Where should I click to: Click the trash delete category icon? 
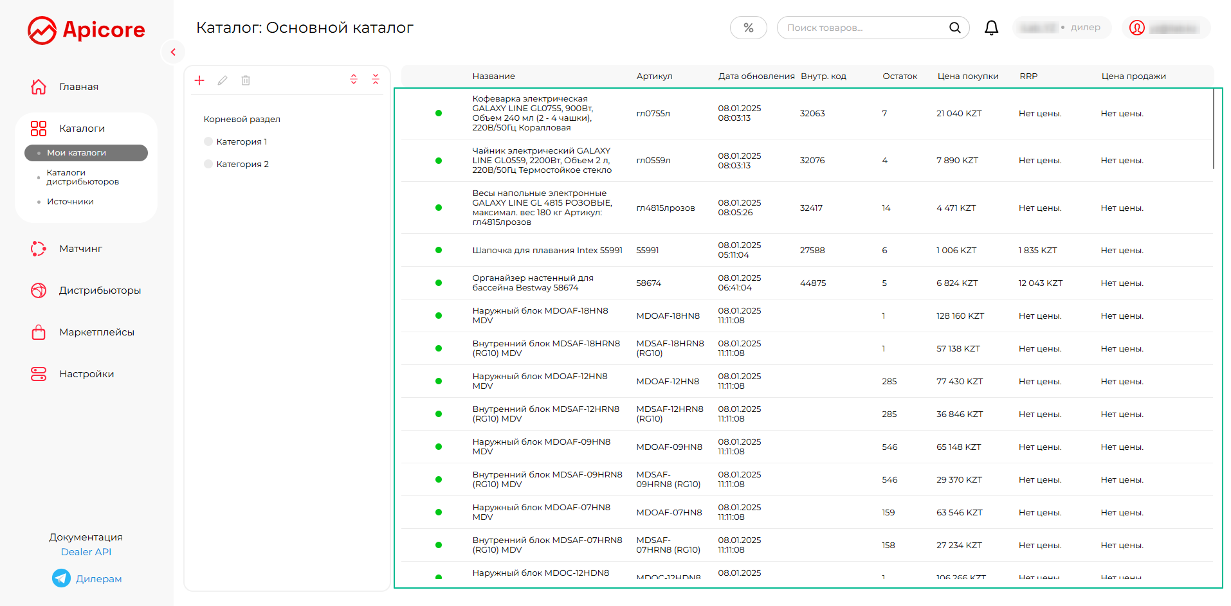coord(246,80)
